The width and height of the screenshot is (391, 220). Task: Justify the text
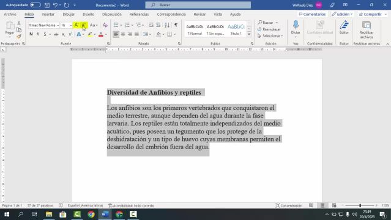click(136, 34)
